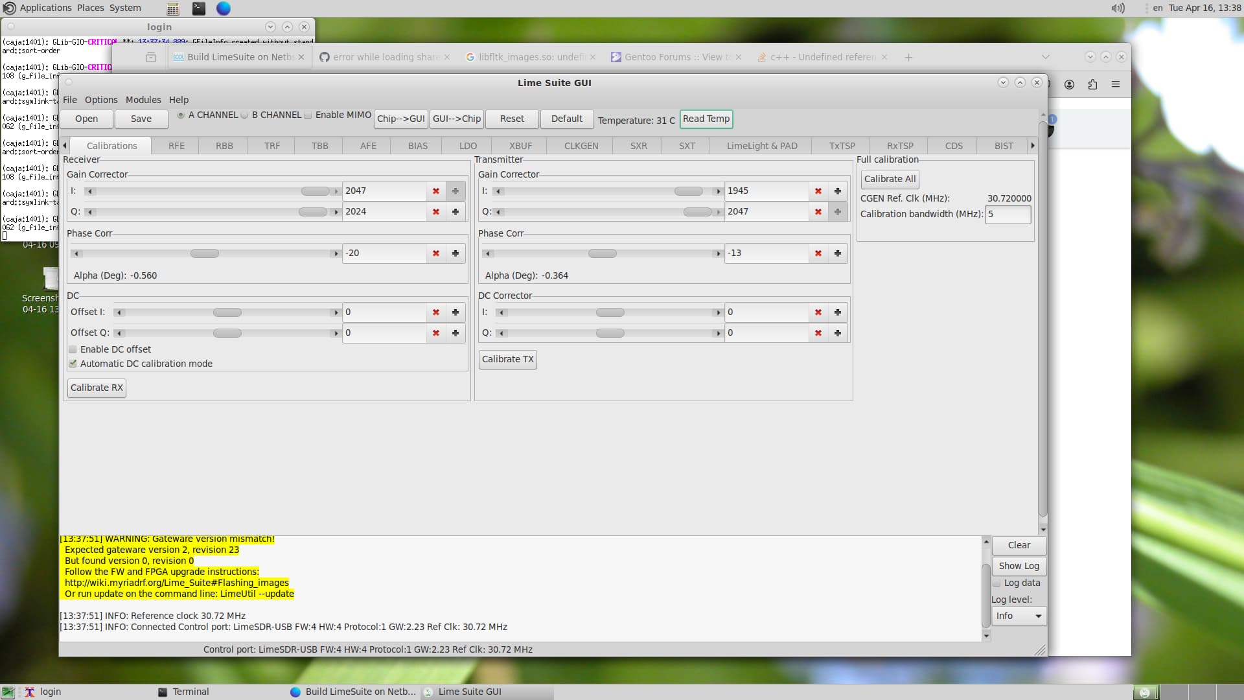Click left arrow of Transmitter DC I slider
Viewport: 1244px width, 700px height.
tap(501, 313)
